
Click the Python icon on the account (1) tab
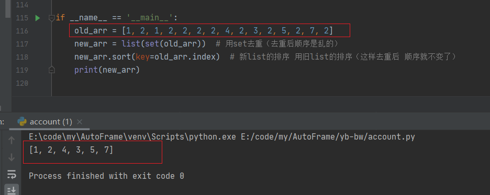[22, 121]
